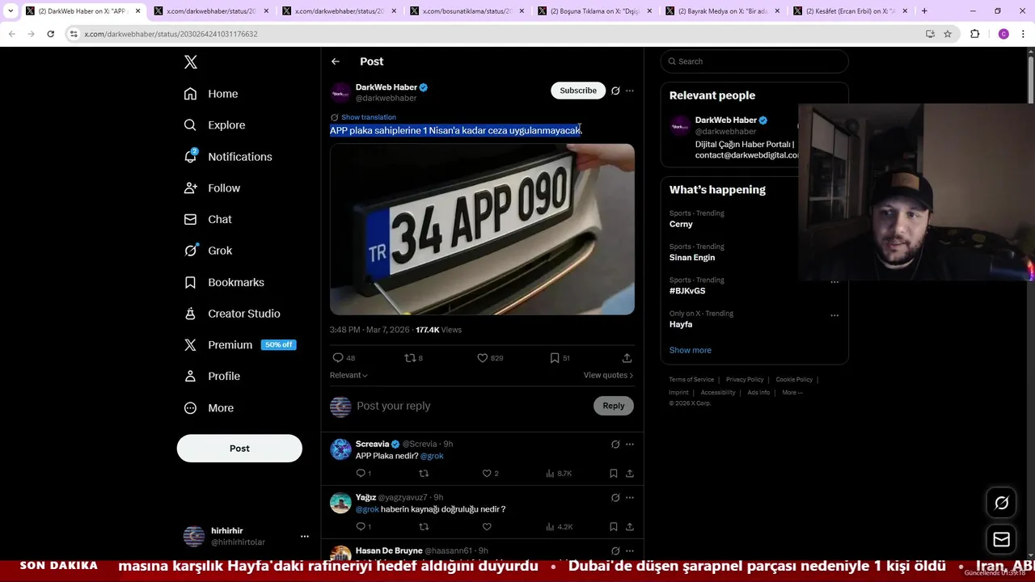
Task: Like the main post with 829 likes
Action: click(x=490, y=357)
